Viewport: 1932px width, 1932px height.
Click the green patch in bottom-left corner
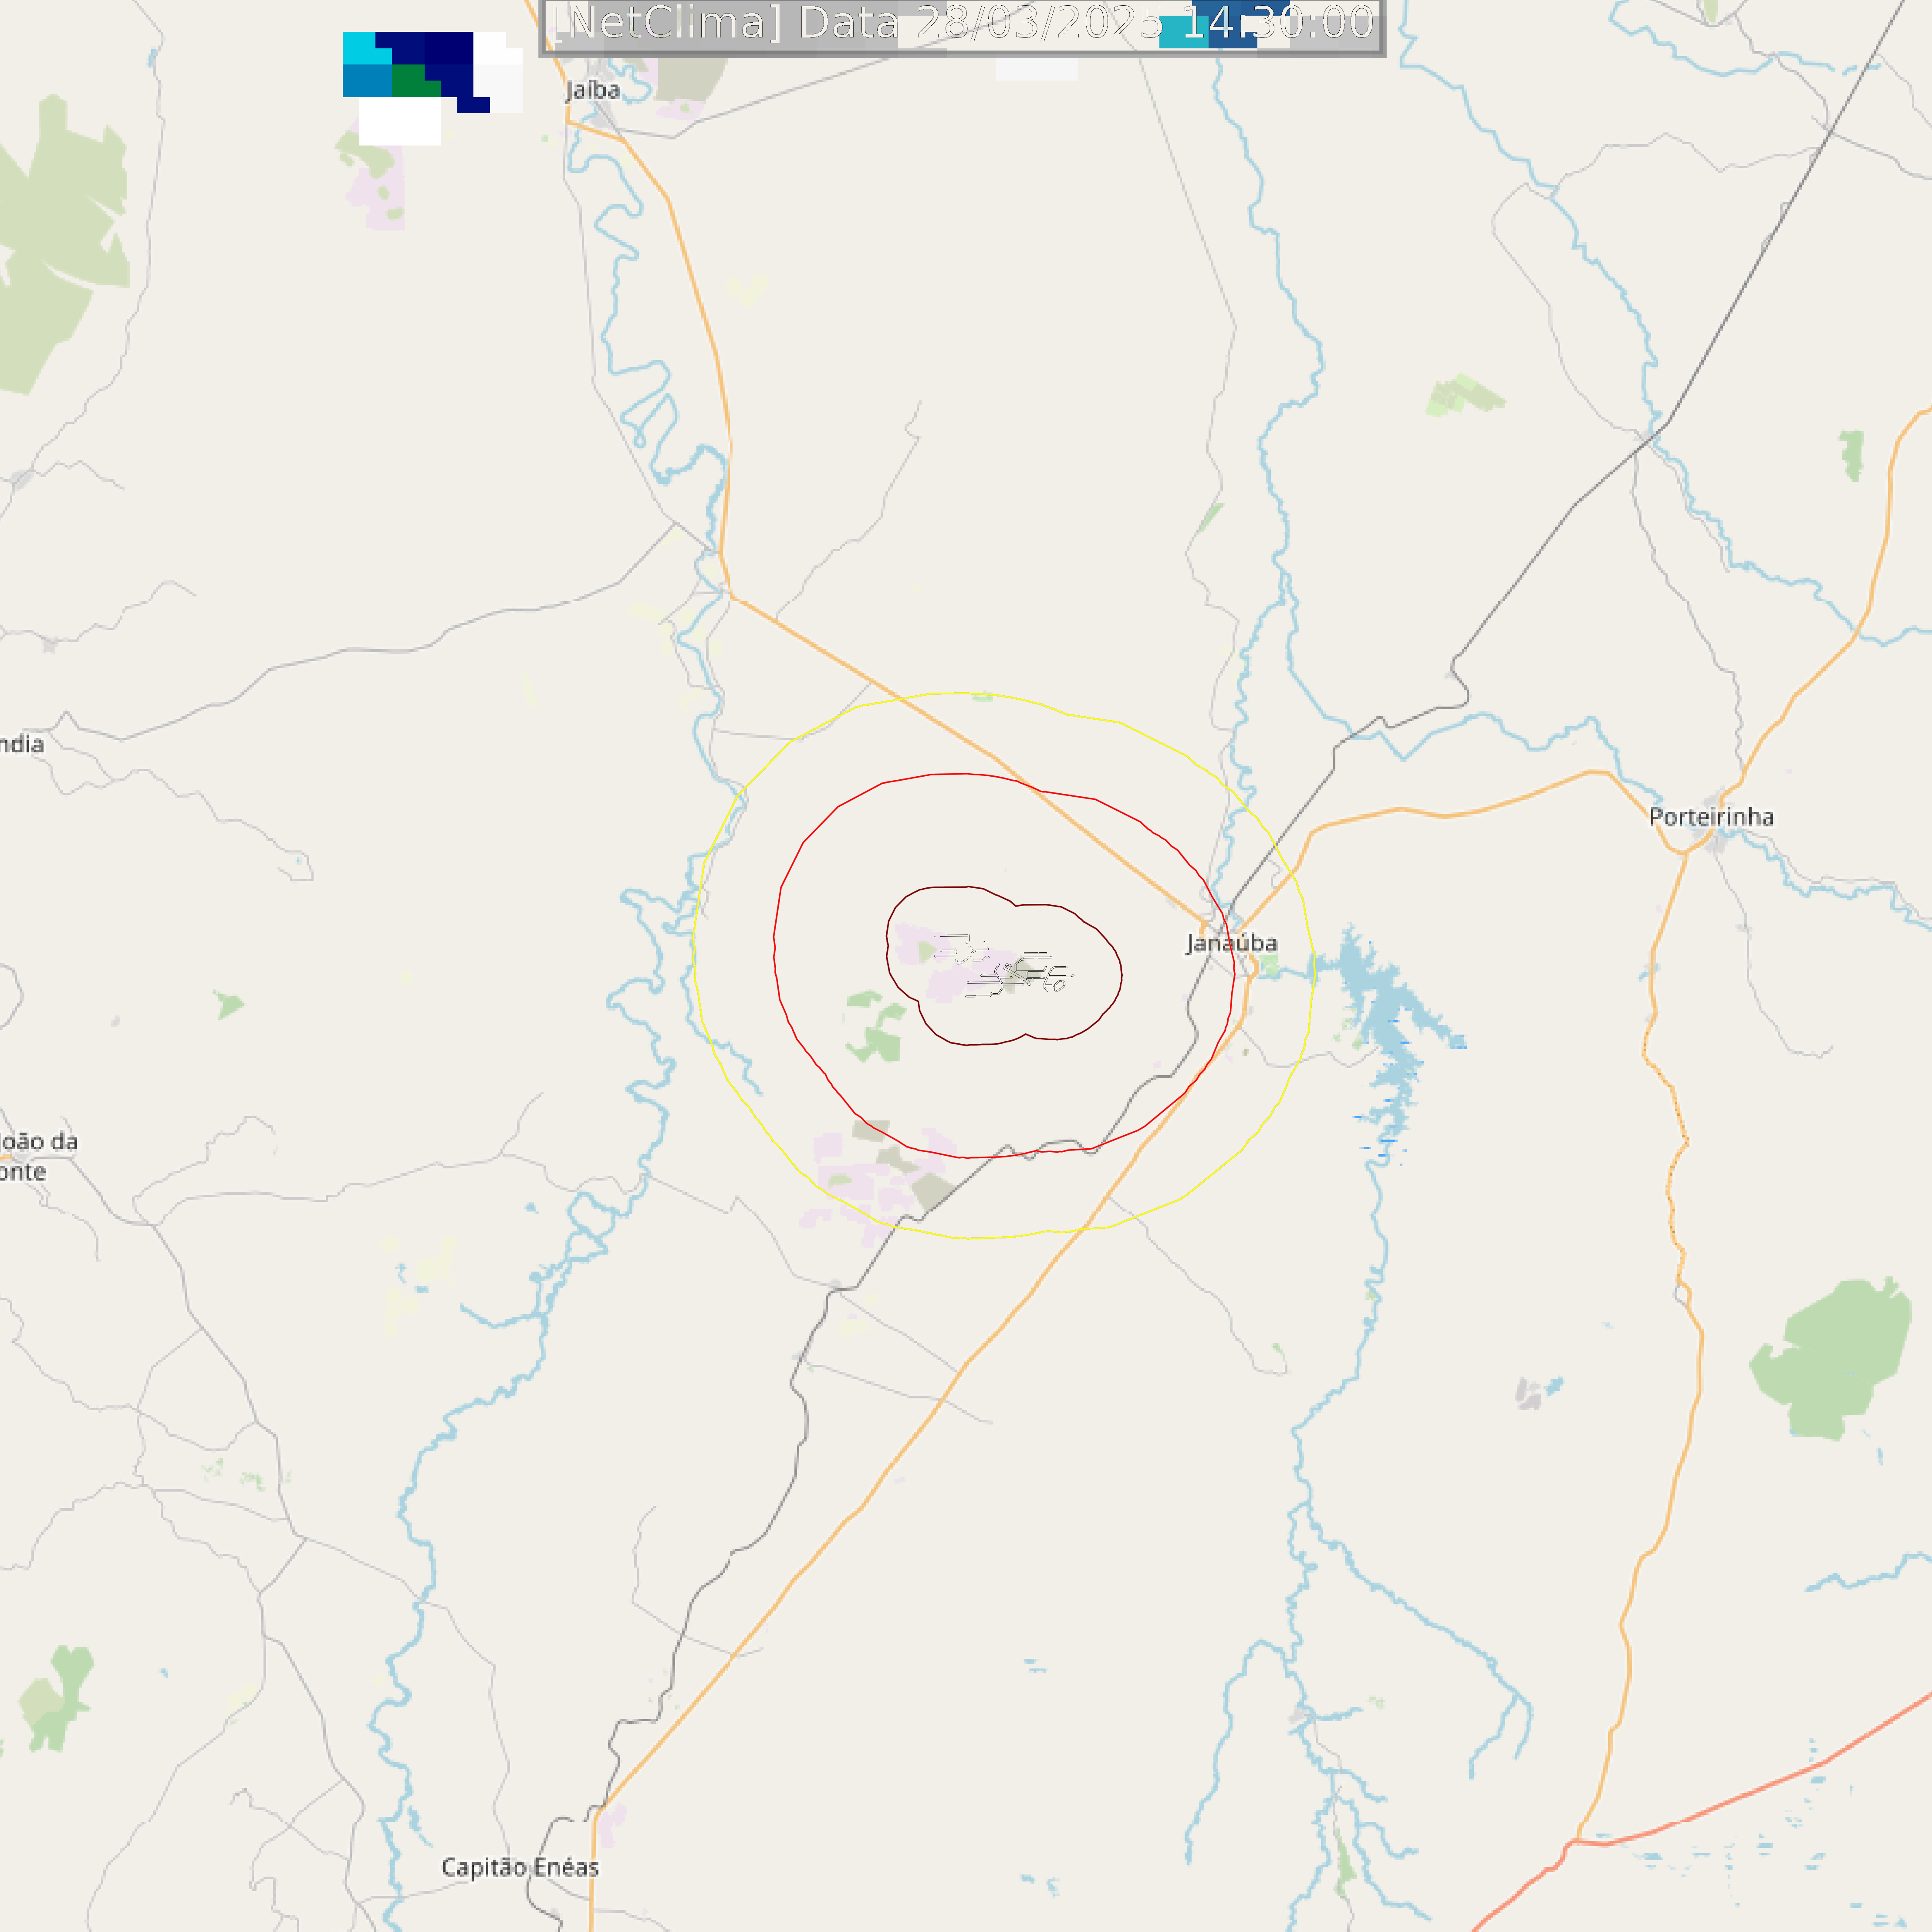click(x=57, y=1698)
